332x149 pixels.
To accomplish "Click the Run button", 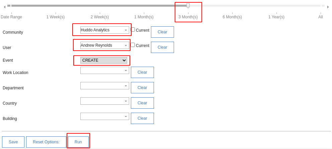I will pos(78,142).
